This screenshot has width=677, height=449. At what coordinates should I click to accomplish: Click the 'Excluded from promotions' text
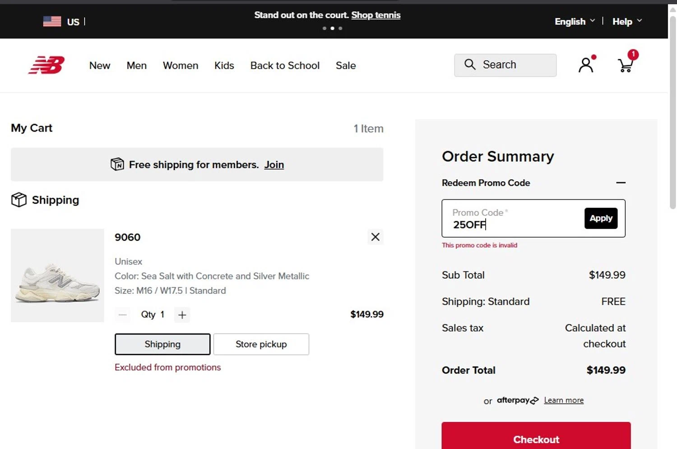[167, 367]
